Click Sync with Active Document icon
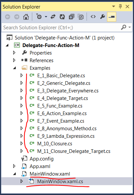Viewport: 134px width, 195px height. (53, 17)
